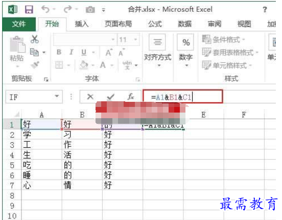The height and width of the screenshot is (220, 282).
Task: Click the Excel application icon
Action: [13, 9]
